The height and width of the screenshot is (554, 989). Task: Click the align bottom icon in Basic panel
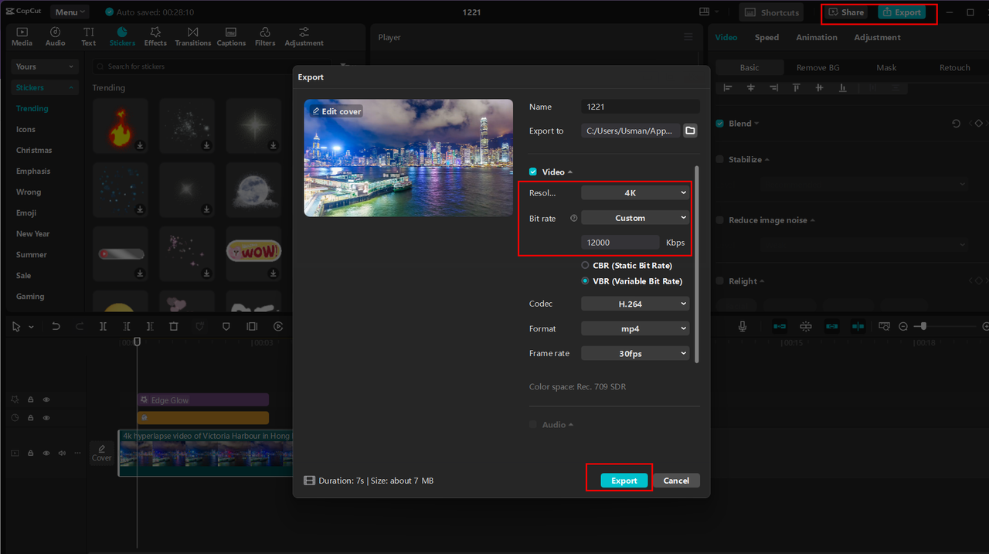pyautogui.click(x=843, y=88)
